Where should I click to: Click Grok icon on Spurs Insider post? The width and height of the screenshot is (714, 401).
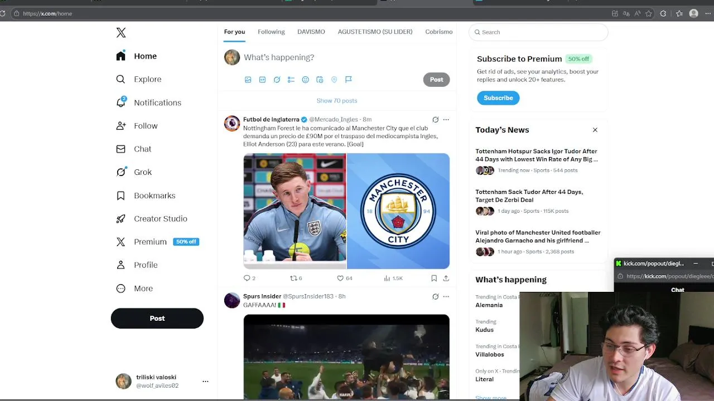pyautogui.click(x=435, y=296)
